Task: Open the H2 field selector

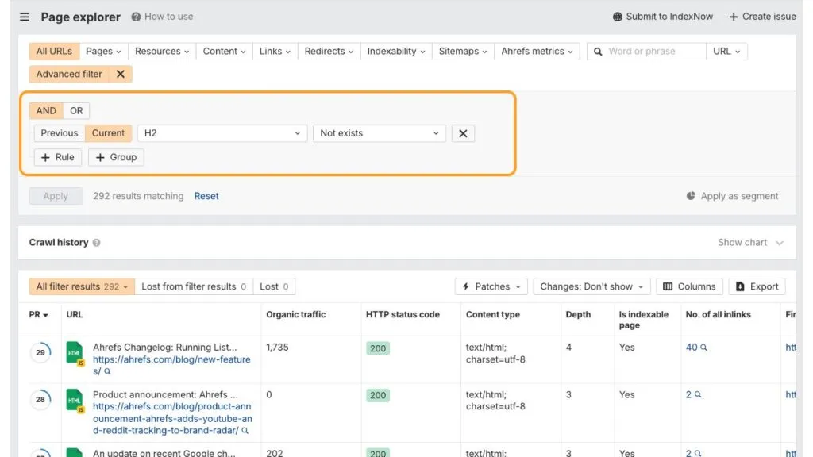Action: [x=222, y=133]
